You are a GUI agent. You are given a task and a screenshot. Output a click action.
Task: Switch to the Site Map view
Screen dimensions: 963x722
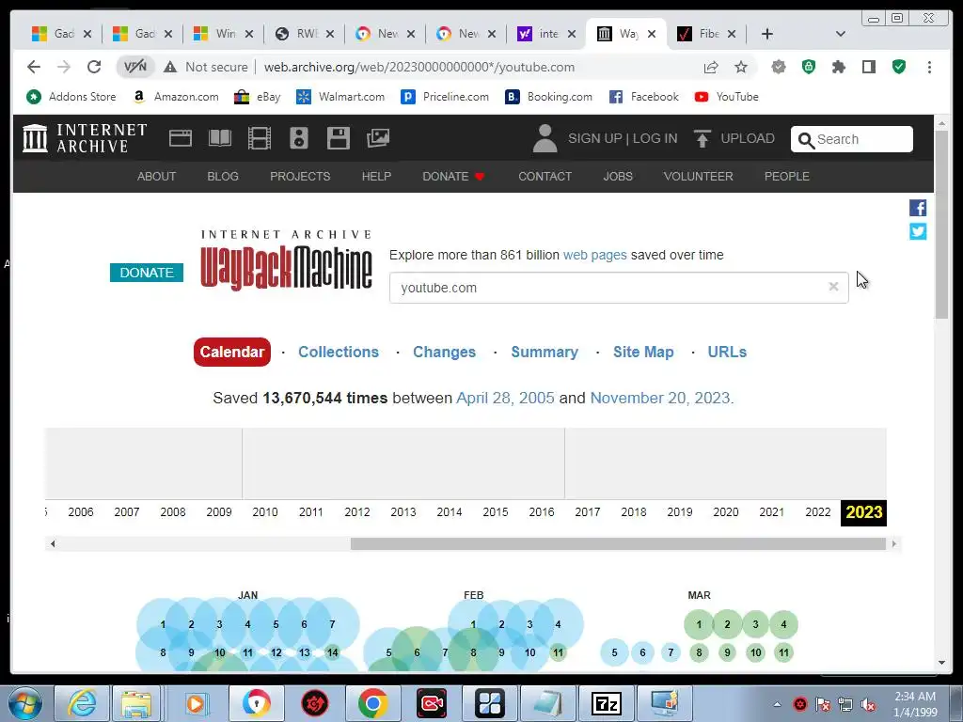[643, 352]
